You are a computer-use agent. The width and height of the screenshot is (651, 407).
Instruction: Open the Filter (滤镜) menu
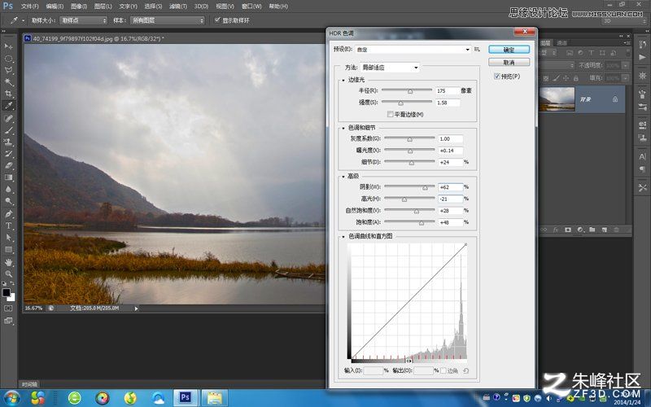[177, 7]
